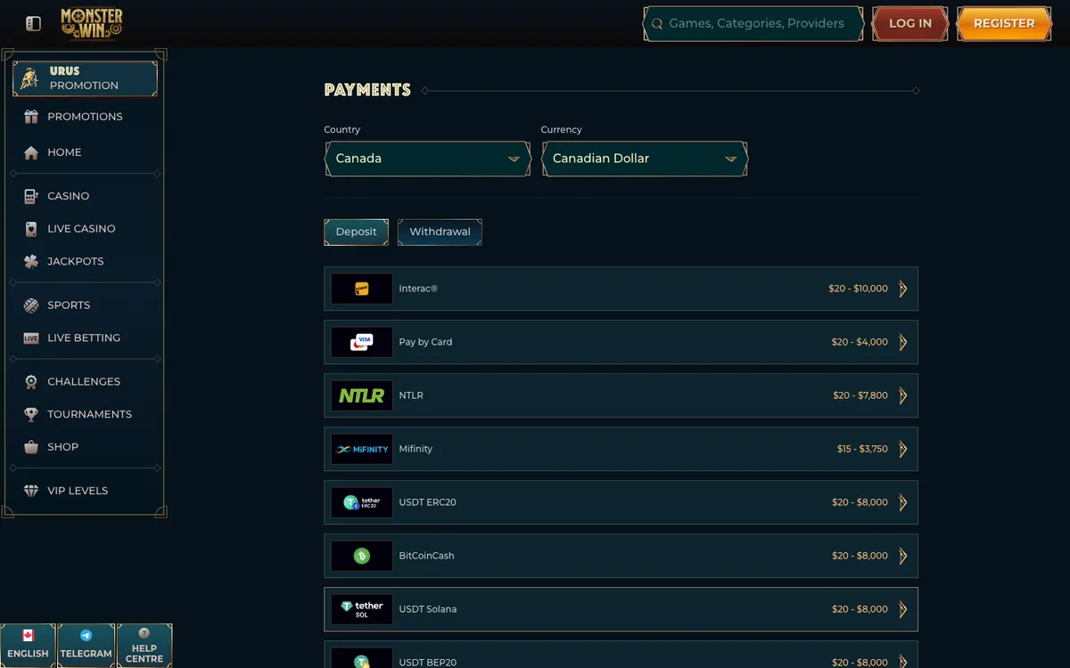Click the Canadian flag language icon
Image resolution: width=1070 pixels, height=668 pixels.
(x=28, y=636)
